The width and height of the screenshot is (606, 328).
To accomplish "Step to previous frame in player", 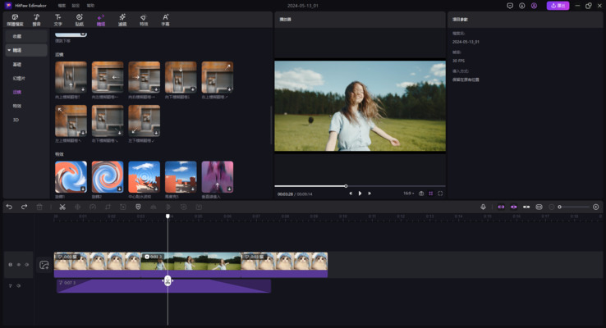I will [x=351, y=194].
